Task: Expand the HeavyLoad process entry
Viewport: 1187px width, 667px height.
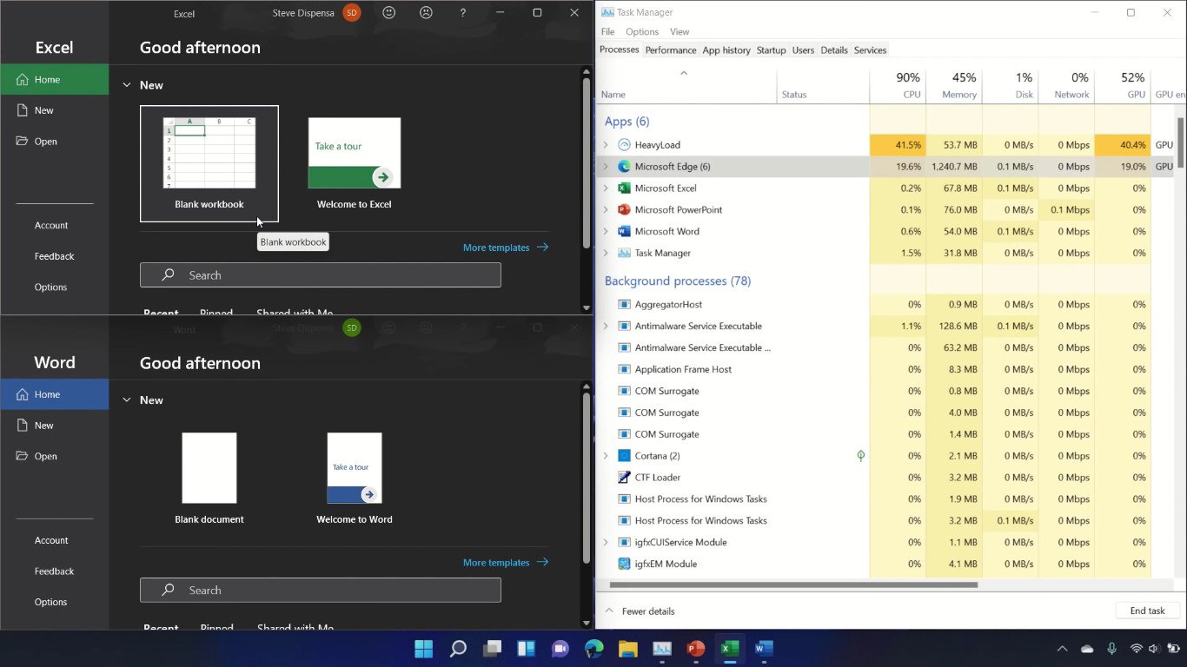Action: [x=606, y=144]
